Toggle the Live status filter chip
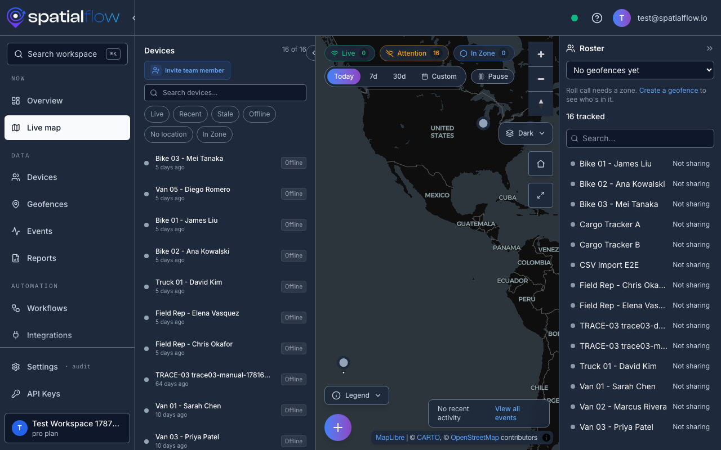 pos(350,53)
